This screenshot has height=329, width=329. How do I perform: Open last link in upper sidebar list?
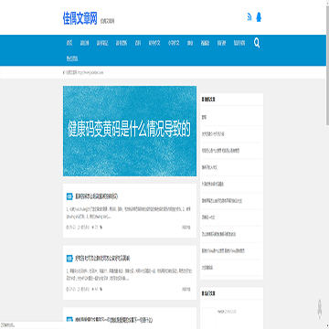click(x=207, y=268)
